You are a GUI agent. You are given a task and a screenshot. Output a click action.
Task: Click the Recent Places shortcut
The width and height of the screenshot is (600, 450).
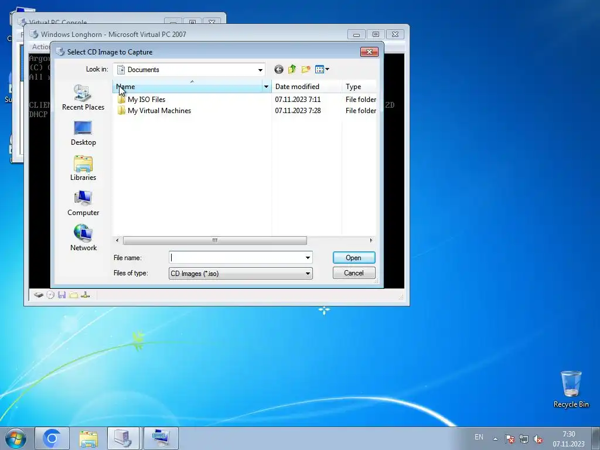83,98
